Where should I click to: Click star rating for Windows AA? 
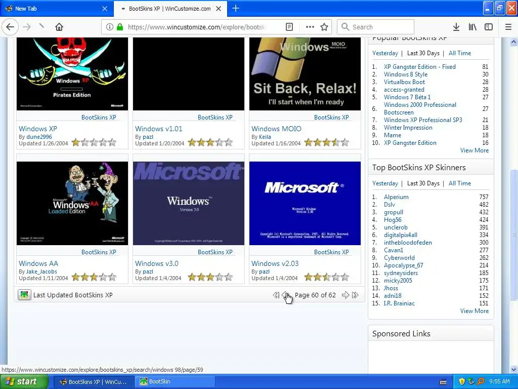pos(94,277)
